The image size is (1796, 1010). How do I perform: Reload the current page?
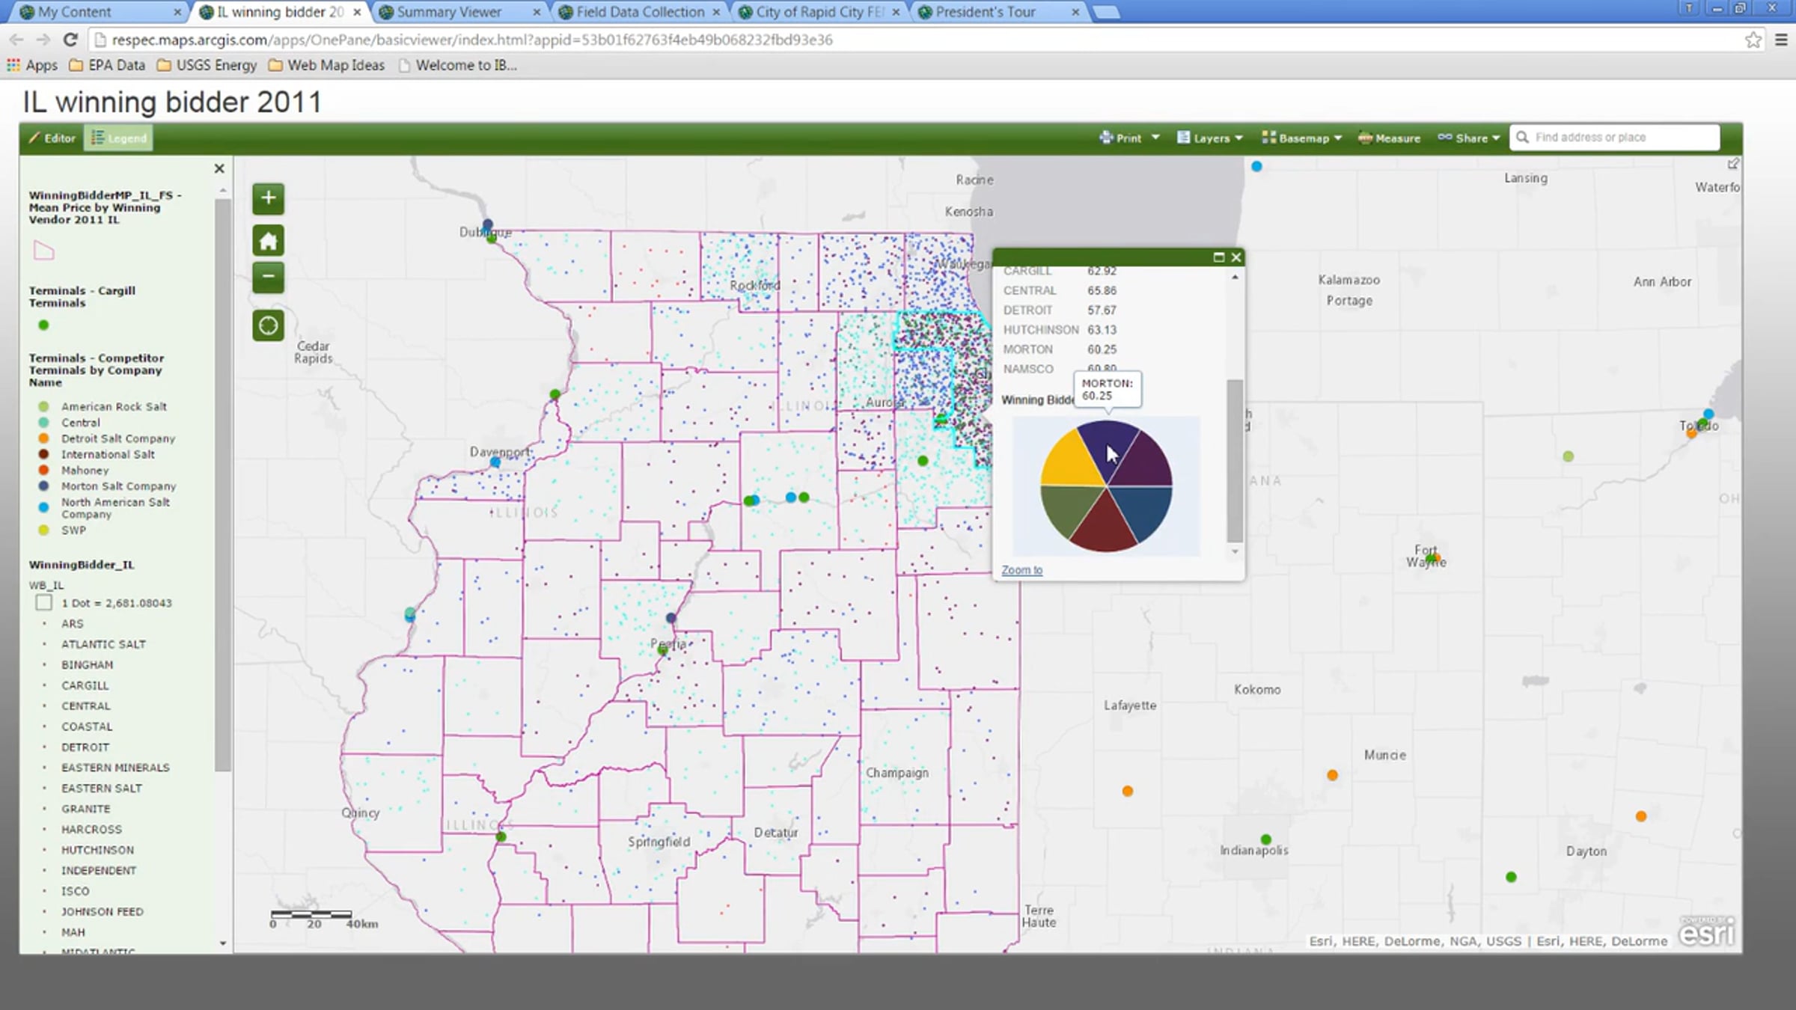(x=70, y=40)
